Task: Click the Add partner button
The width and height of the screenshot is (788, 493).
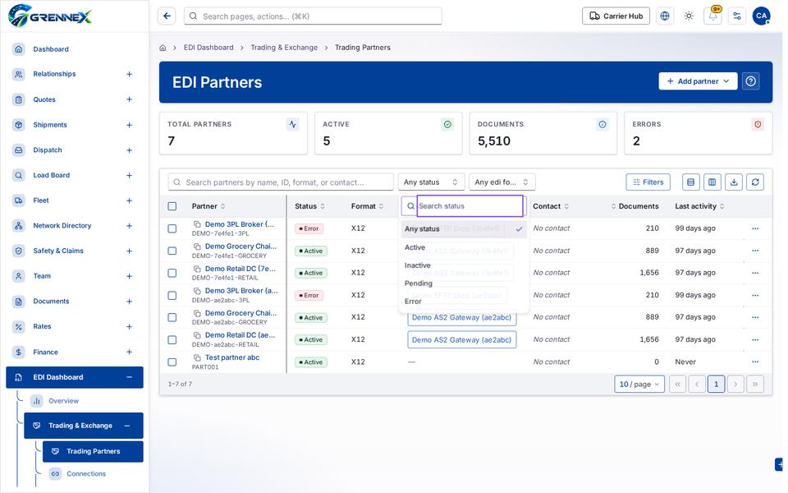Action: pyautogui.click(x=698, y=81)
